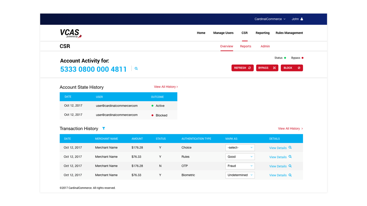Click the search magnifier beside the card number
367x206 pixels.
pos(136,68)
